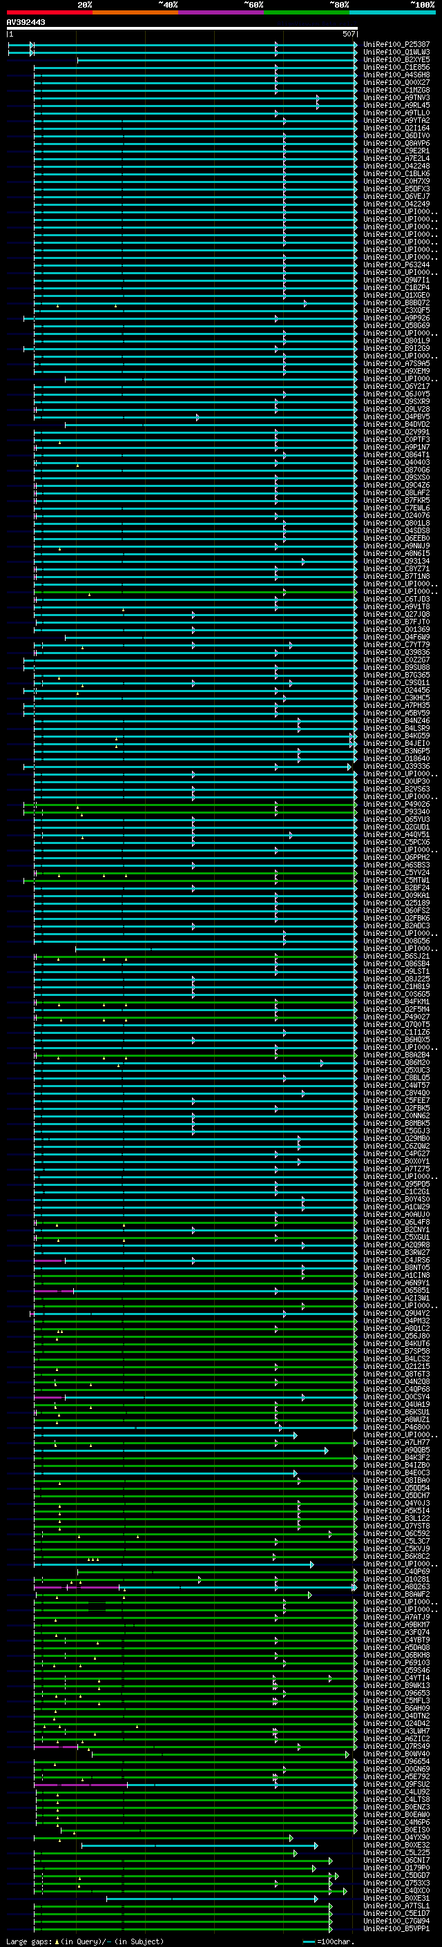This screenshot has width=442, height=1947.
Task: Click the white AV392443 query sequence bar
Action: coord(182,29)
